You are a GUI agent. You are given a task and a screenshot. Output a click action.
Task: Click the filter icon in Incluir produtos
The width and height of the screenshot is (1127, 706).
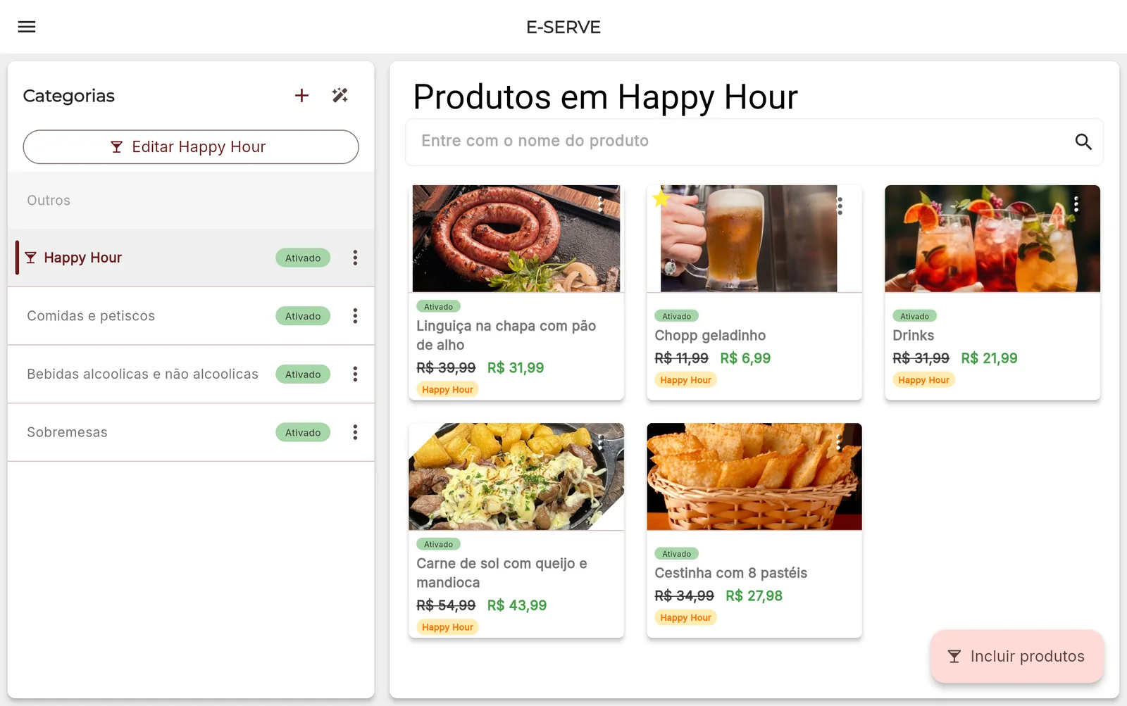(954, 657)
